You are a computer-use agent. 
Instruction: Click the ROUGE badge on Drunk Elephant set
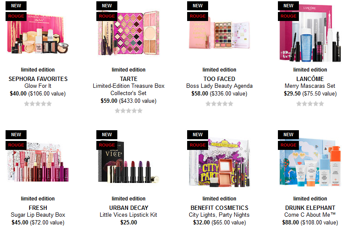(x=288, y=145)
